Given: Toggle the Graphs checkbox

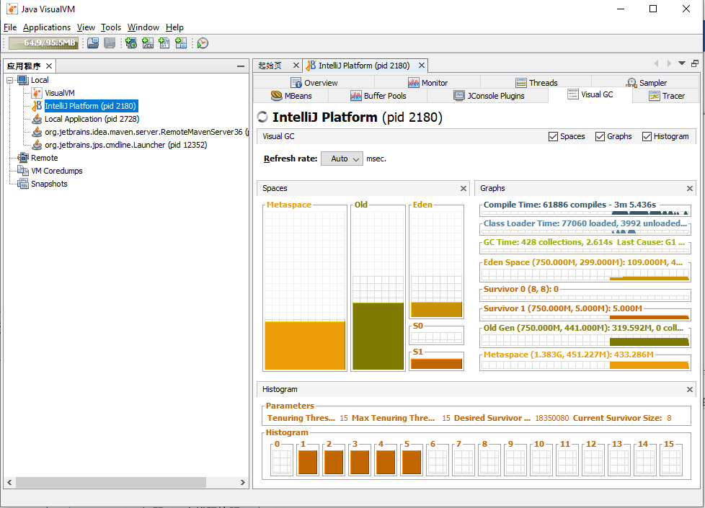Looking at the screenshot, I should [600, 137].
